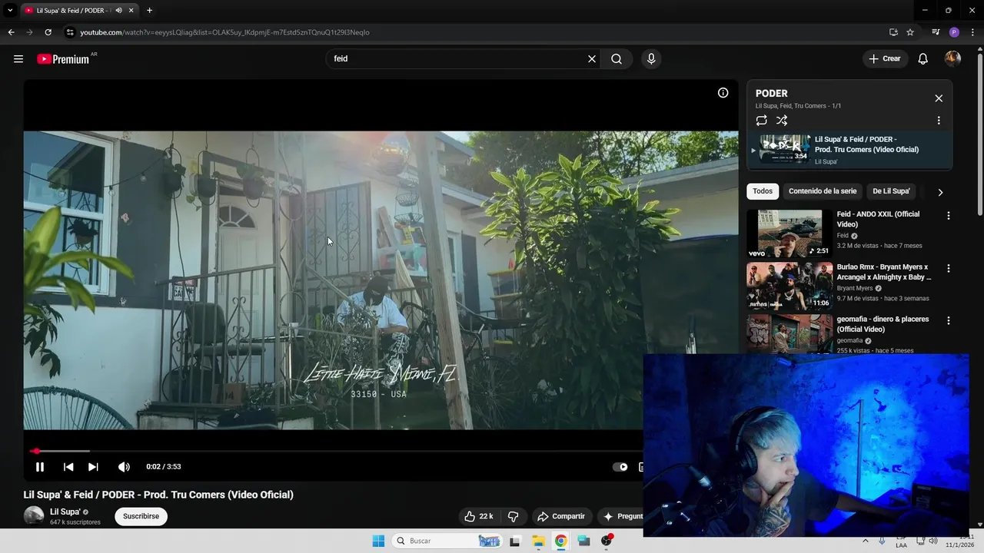Like the video with 22 k
Image resolution: width=984 pixels, height=553 pixels.
[x=479, y=516]
